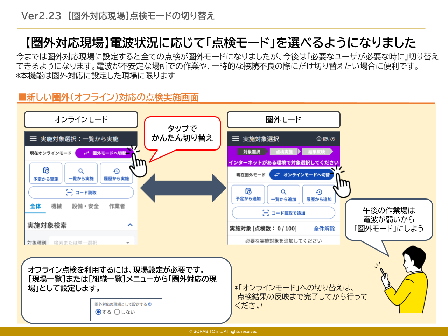This screenshot has height=336, width=448.
Task: Select the する radio button
Action: (x=98, y=312)
